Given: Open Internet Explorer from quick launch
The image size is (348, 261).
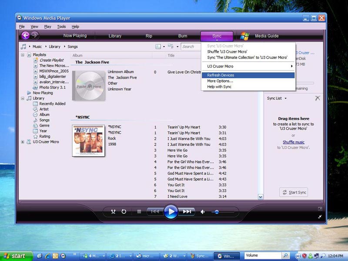Looking at the screenshot, I should click(x=47, y=256).
